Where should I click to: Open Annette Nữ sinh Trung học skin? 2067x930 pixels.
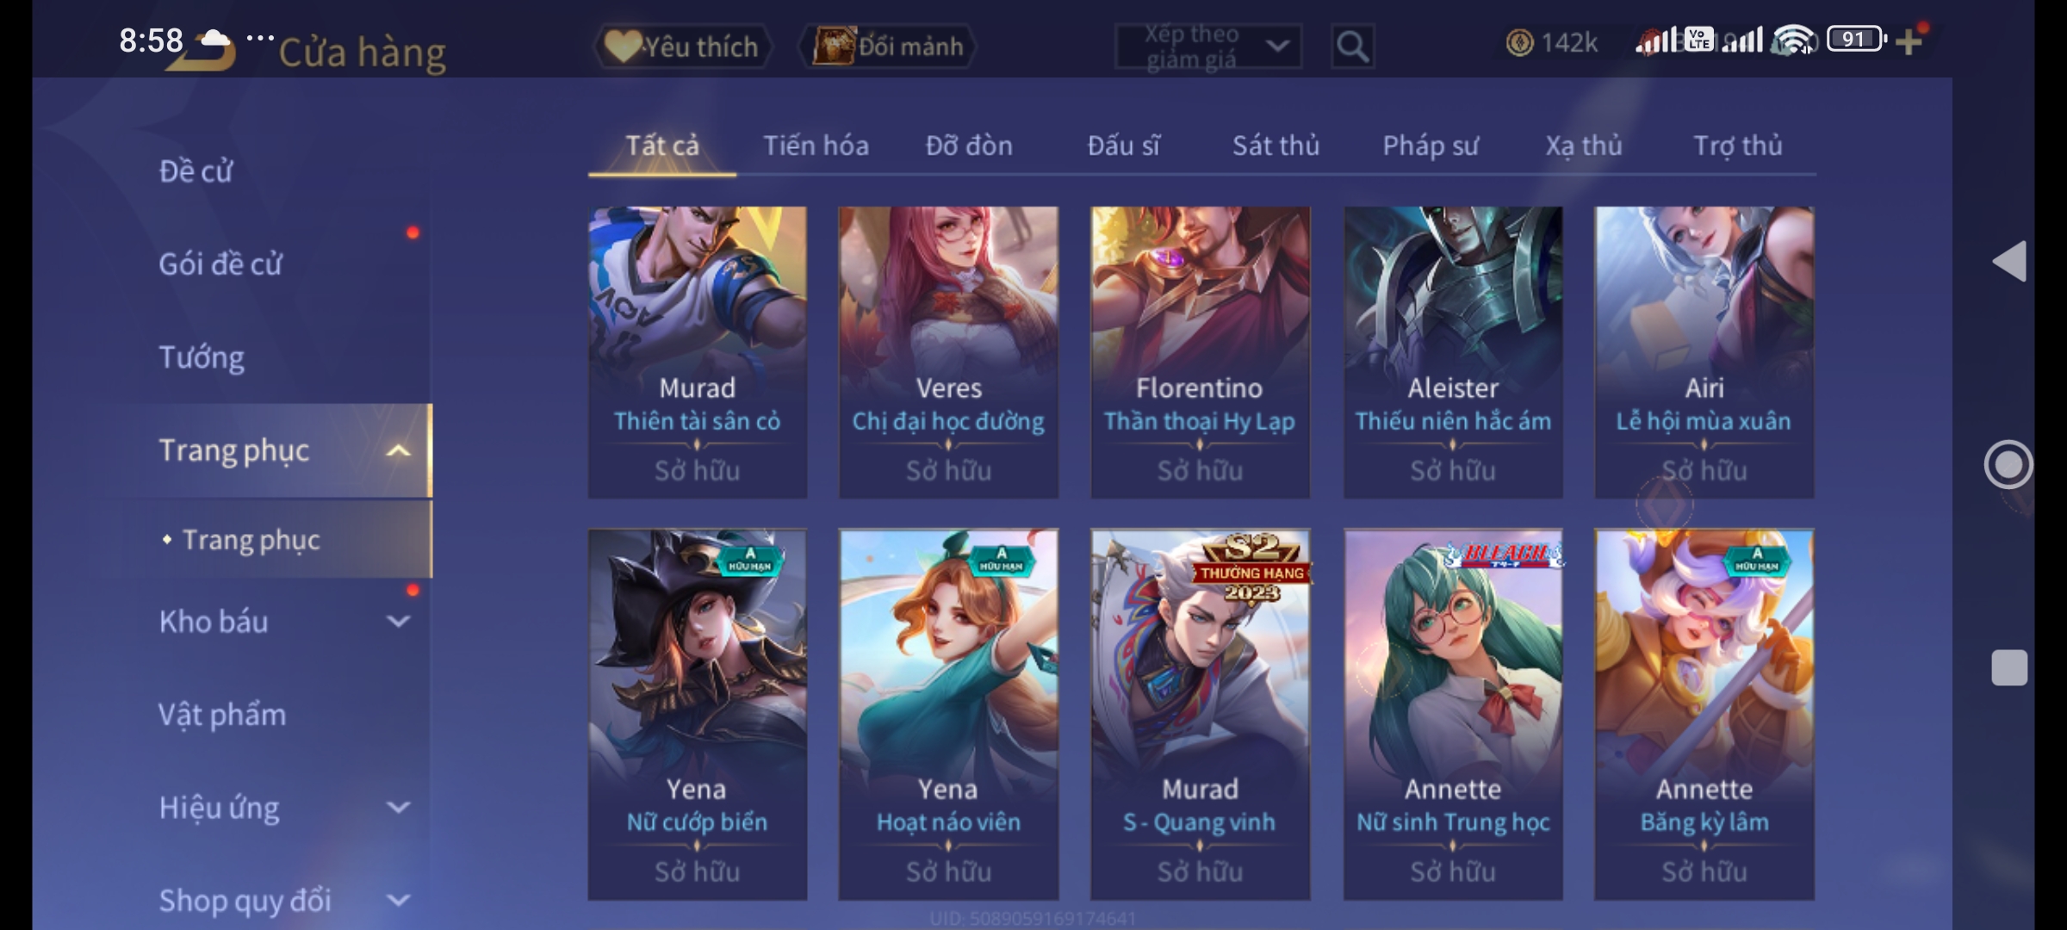pos(1453,714)
